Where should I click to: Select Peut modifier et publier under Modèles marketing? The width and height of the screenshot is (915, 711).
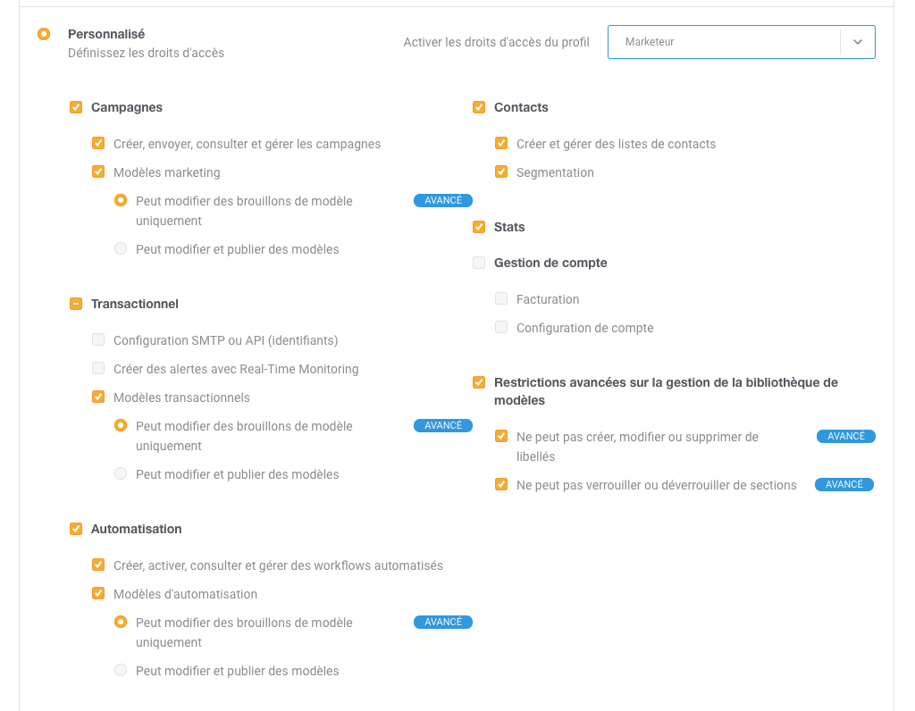point(121,248)
